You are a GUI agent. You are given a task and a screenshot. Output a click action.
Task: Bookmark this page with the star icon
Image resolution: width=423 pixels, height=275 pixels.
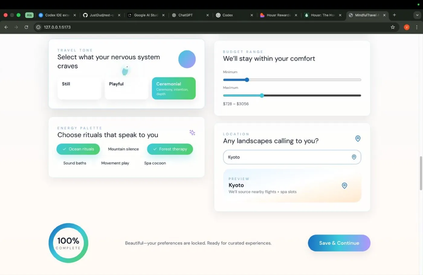[x=392, y=27]
